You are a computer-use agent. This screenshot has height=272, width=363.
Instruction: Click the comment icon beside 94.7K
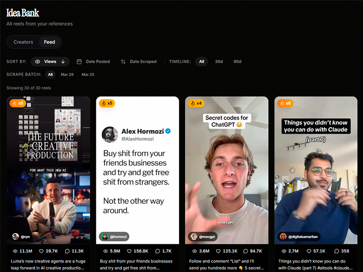(x=246, y=251)
